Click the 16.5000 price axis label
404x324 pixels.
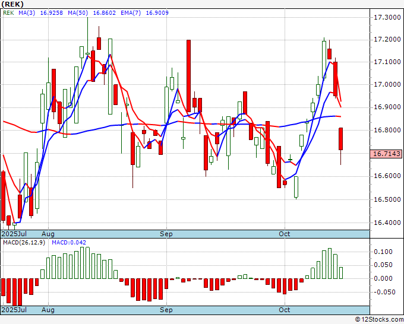pyautogui.click(x=387, y=199)
